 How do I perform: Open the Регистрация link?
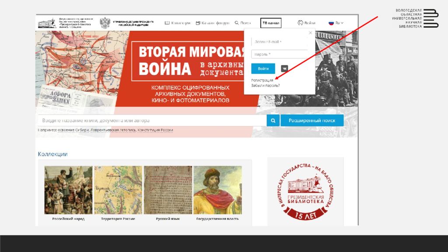pos(262,80)
